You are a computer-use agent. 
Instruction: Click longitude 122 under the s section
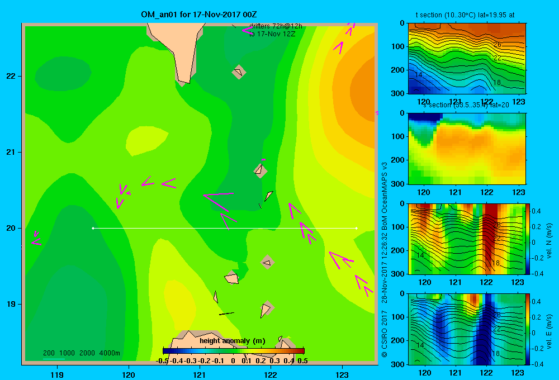coord(487,192)
